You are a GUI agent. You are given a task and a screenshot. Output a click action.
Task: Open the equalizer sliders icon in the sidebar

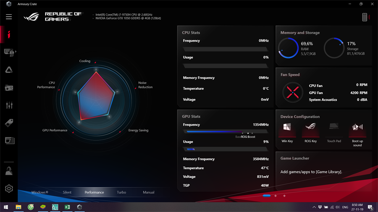pyautogui.click(x=9, y=105)
